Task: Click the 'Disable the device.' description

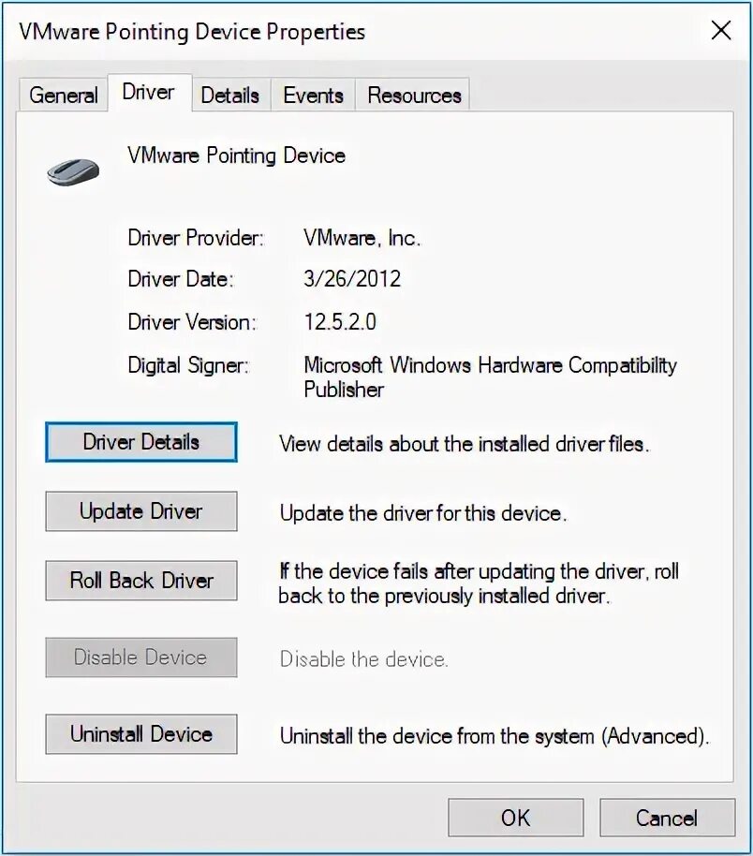Action: click(363, 659)
